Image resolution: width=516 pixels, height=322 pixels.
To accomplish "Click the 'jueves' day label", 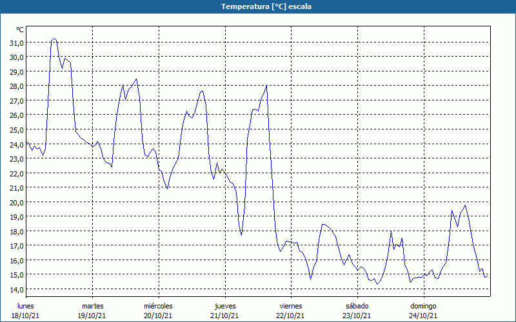I will coord(225,306).
